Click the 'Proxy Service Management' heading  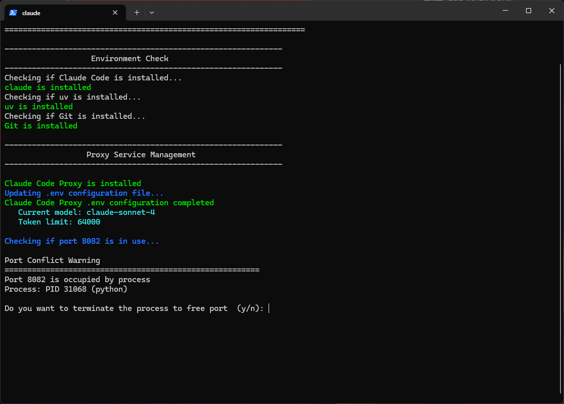coord(141,155)
